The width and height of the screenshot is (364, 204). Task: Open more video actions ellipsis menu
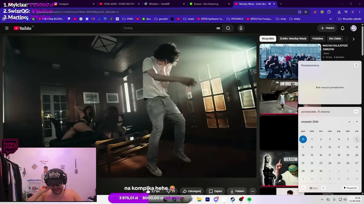[253, 191]
